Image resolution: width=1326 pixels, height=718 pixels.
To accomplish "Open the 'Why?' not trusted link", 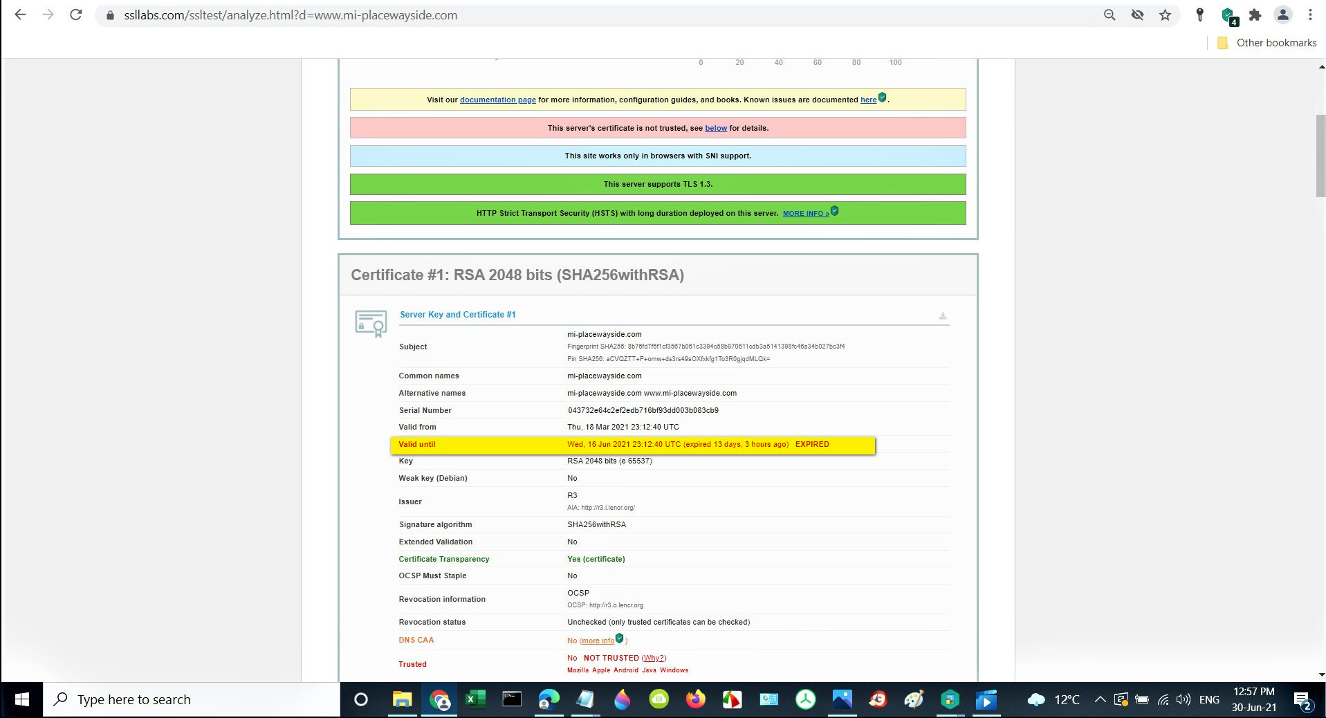I will pos(654,658).
